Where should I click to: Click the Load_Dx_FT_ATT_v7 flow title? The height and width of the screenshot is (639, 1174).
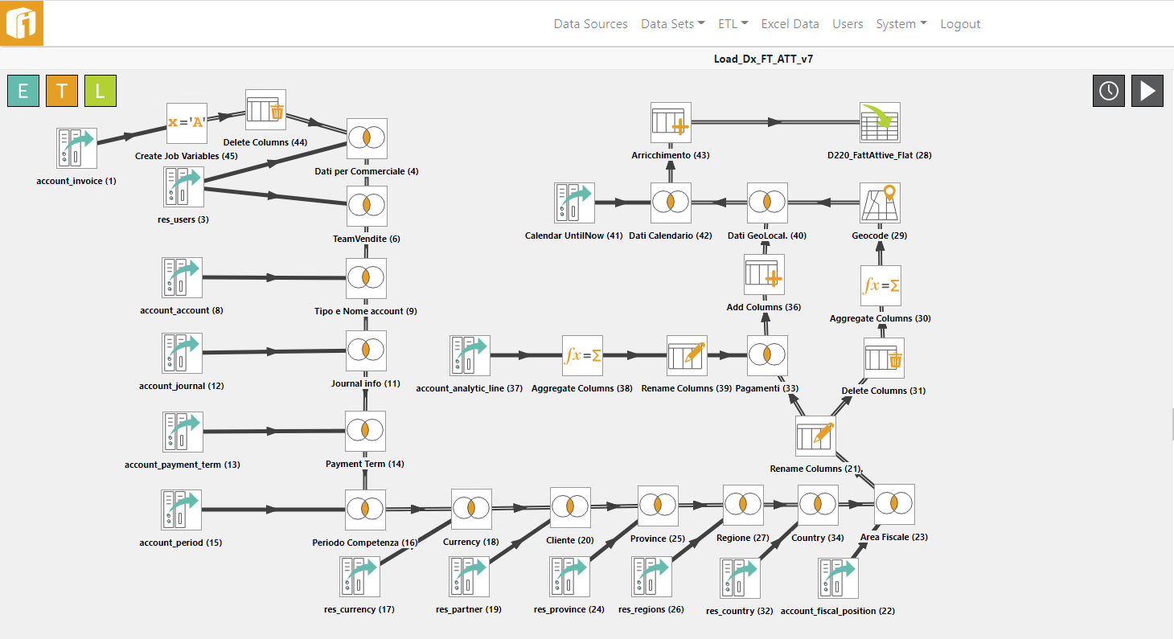click(x=762, y=58)
